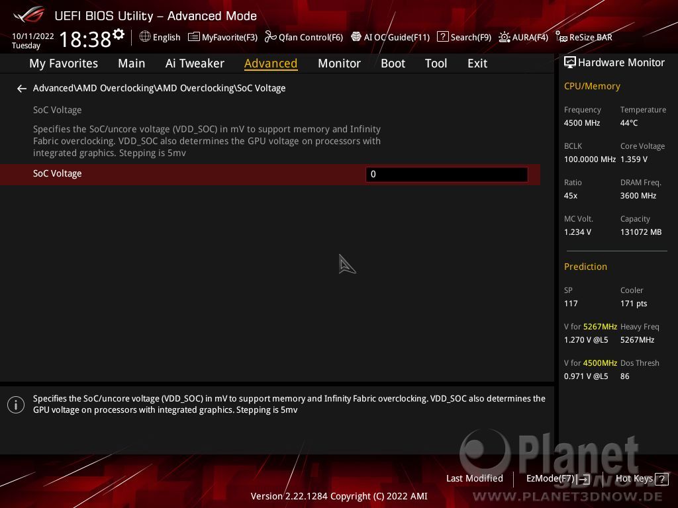Click the ROG logo icon

29,15
